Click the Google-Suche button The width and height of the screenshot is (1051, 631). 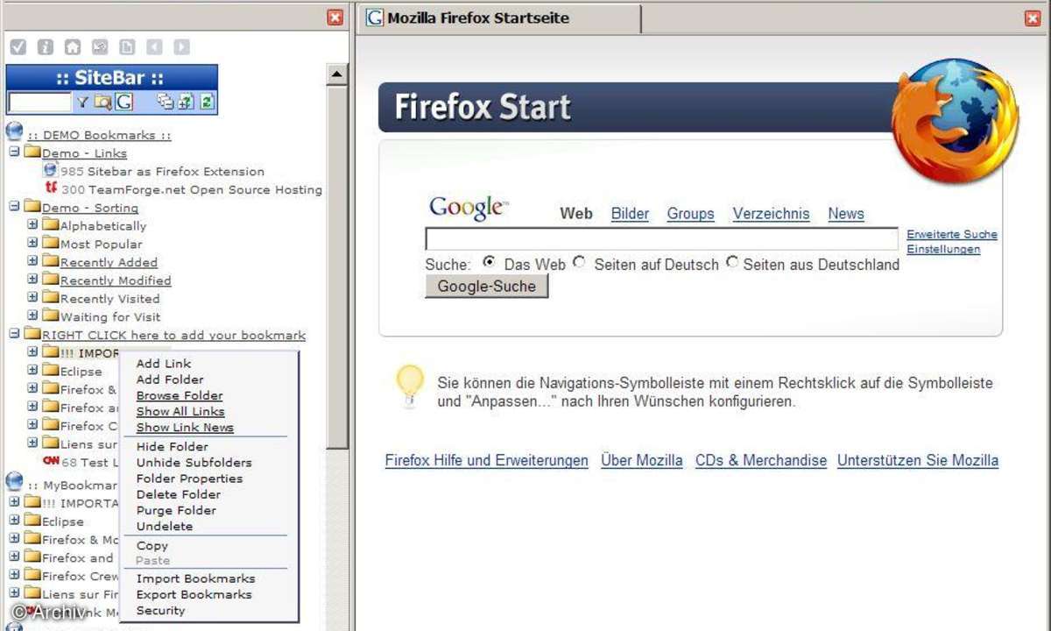(x=486, y=286)
